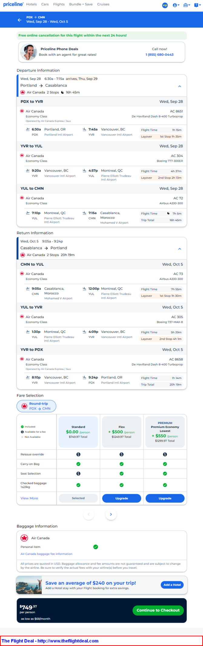
Task: Collapse the return flight details
Action: (180, 249)
